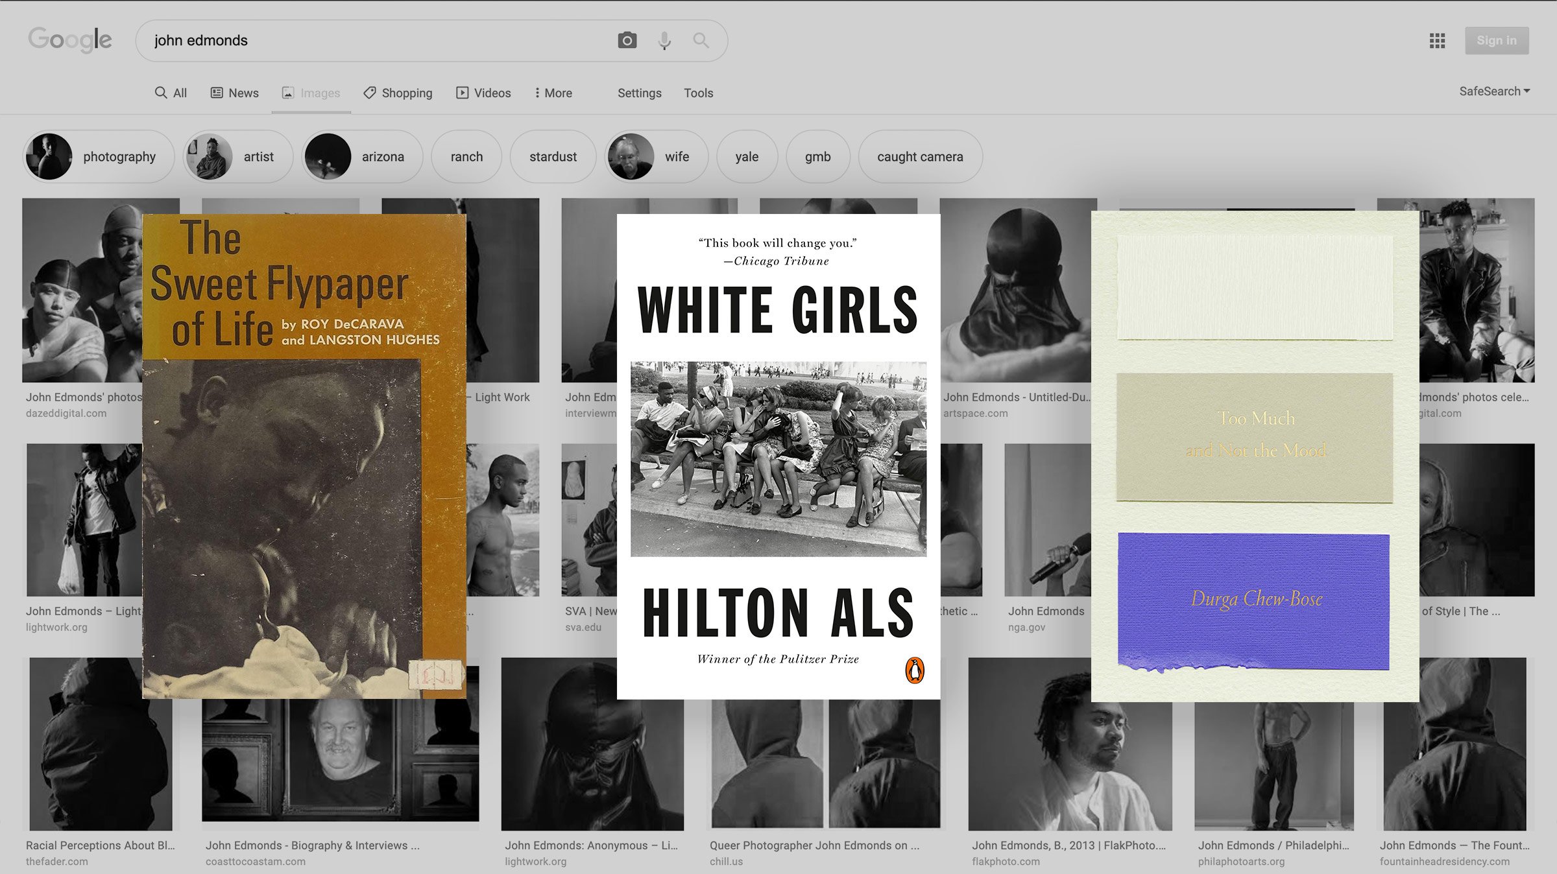Filter by photography chip
The width and height of the screenshot is (1557, 874).
coord(99,156)
